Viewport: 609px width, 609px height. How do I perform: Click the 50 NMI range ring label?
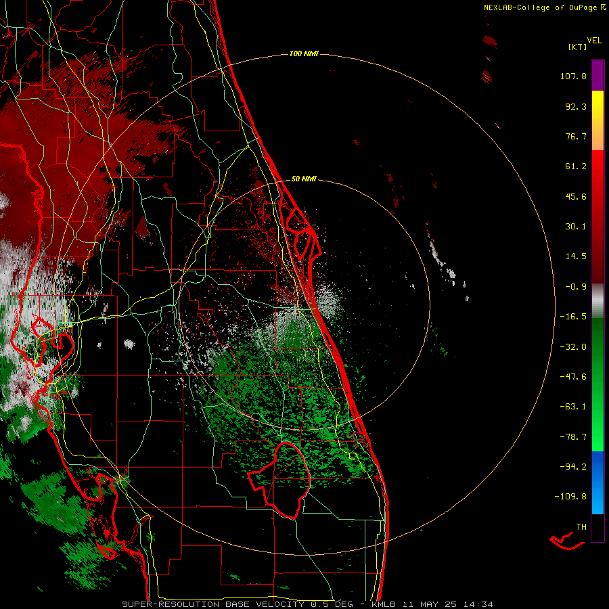(x=304, y=179)
